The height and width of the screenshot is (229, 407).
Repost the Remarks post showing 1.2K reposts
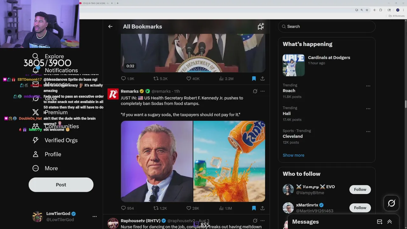pyautogui.click(x=156, y=208)
